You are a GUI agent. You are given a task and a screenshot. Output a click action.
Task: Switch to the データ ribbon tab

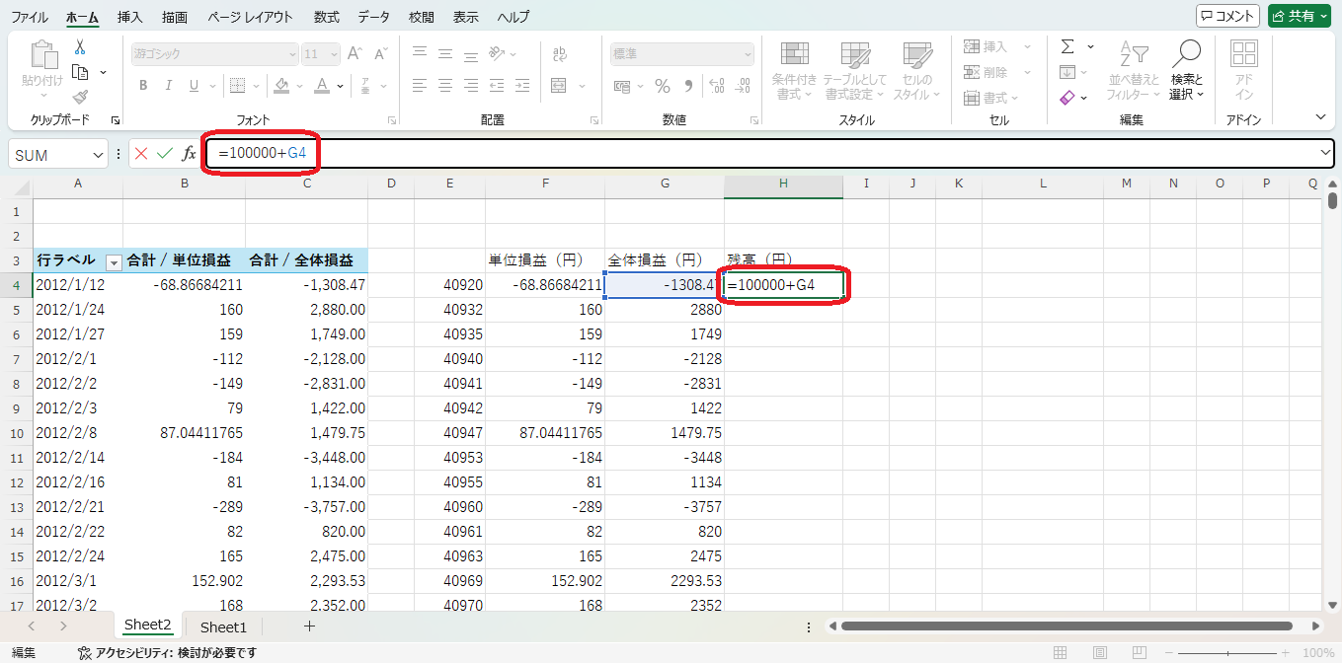tap(373, 17)
